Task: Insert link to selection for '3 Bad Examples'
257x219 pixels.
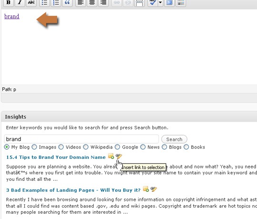Action: click(x=154, y=189)
